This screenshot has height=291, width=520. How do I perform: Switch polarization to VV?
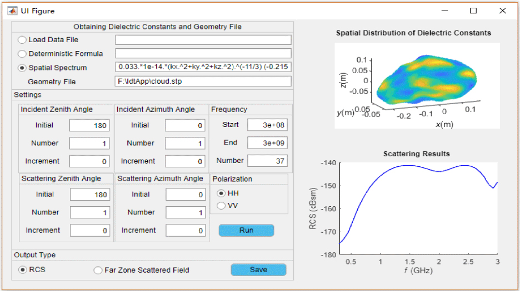click(221, 206)
